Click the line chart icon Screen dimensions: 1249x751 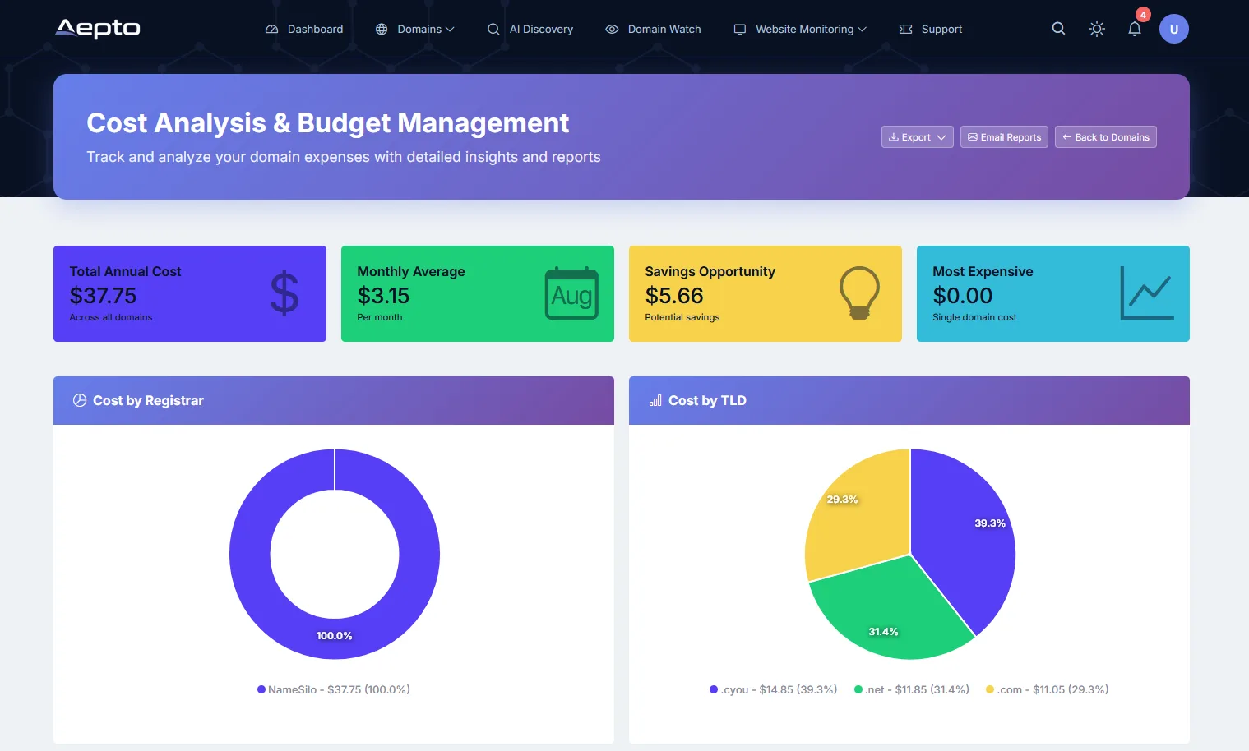(1147, 293)
